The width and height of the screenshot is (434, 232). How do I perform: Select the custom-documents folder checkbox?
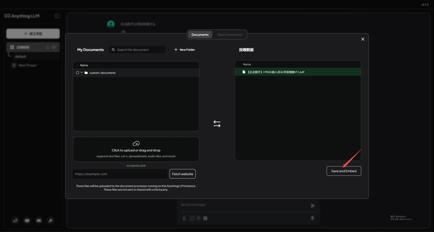pyautogui.click(x=78, y=73)
